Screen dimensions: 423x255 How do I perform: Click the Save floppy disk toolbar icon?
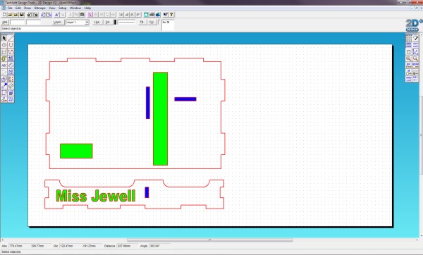[22, 15]
